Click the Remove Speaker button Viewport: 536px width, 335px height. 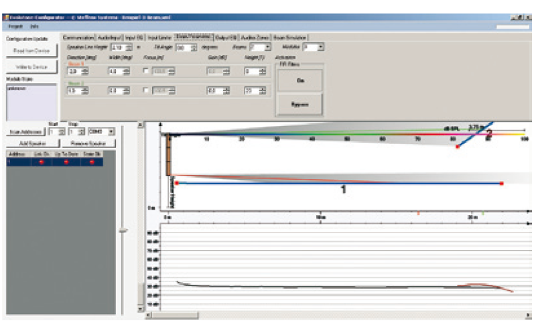coord(88,143)
